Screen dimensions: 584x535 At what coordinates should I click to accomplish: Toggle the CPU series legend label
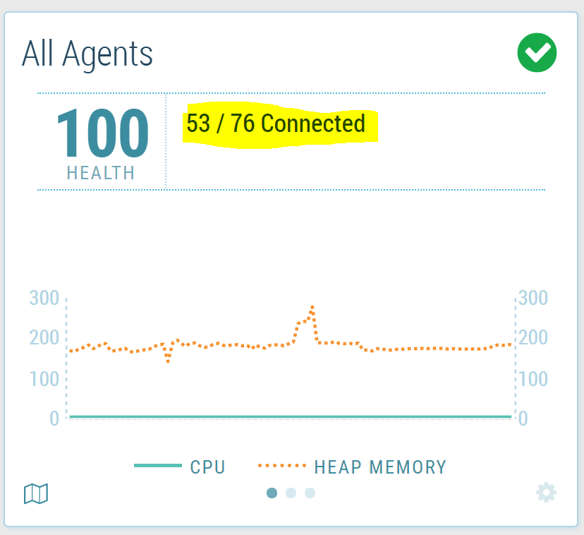coord(207,467)
